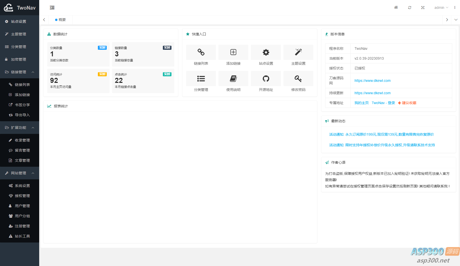Click the 最新动态 megaphone icon

pos(327,121)
